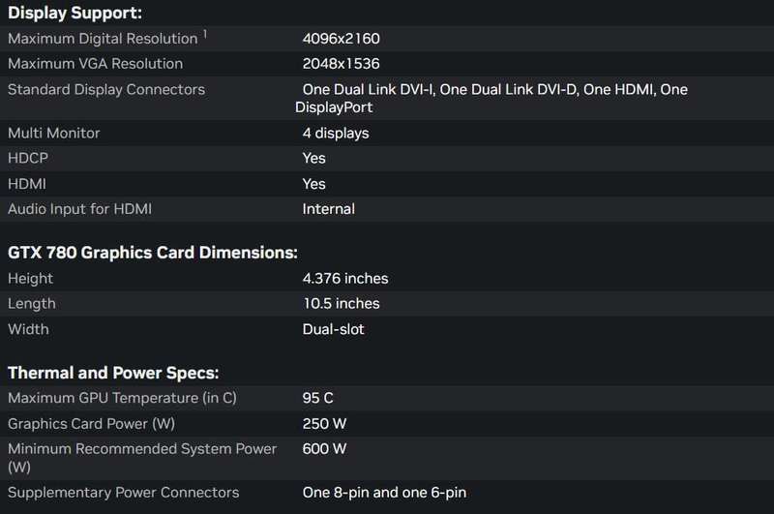Image resolution: width=774 pixels, height=514 pixels.
Task: Select the HDCP row label
Action: pyautogui.click(x=28, y=158)
